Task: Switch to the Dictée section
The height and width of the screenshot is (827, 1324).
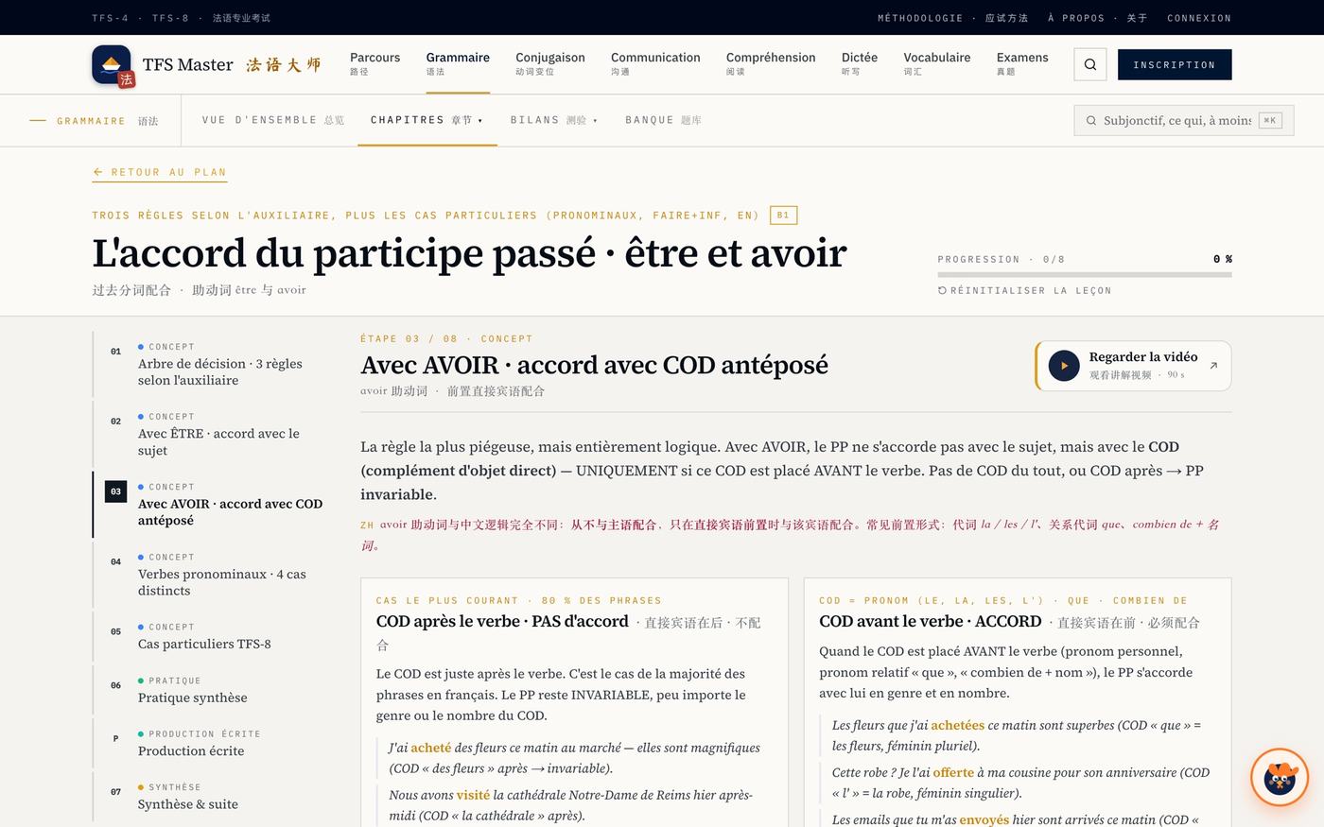Action: pos(860,64)
